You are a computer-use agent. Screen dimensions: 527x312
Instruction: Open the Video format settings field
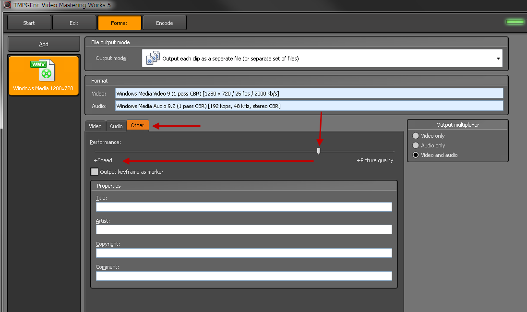pyautogui.click(x=309, y=94)
